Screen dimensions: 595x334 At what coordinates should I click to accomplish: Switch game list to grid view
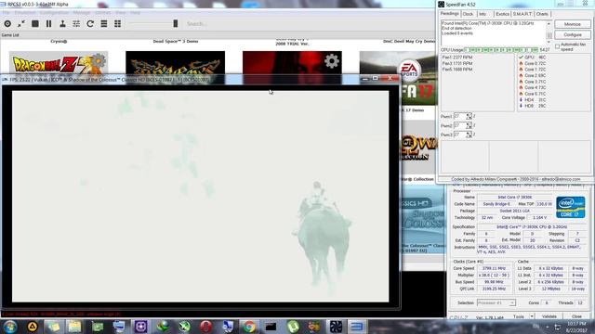118,23
